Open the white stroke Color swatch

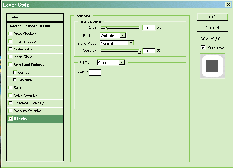[95, 72]
